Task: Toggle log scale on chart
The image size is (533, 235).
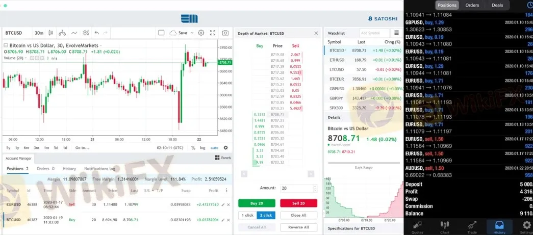Action: tap(202, 148)
